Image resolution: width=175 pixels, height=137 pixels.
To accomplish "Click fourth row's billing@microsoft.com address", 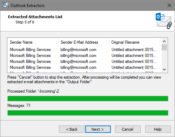I will pyautogui.click(x=78, y=67).
